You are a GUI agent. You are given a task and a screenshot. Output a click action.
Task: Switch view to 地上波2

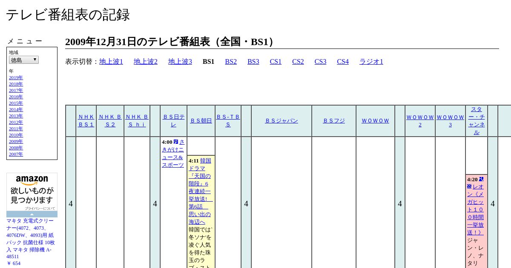(146, 62)
